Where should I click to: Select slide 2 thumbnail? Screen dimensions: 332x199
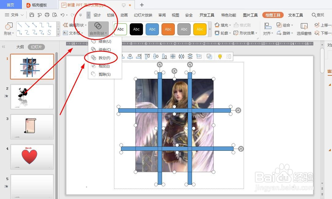coord(32,97)
